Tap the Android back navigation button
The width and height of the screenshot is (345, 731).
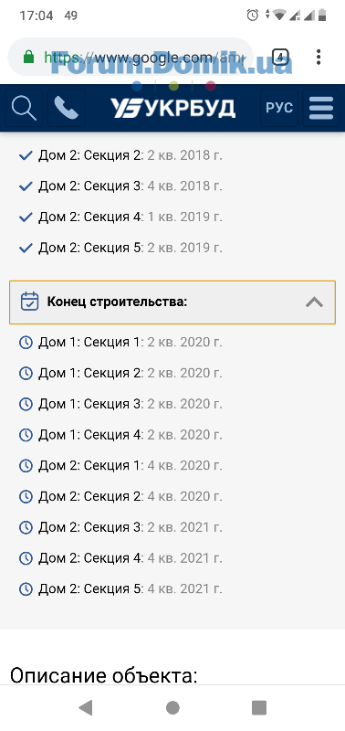(86, 707)
